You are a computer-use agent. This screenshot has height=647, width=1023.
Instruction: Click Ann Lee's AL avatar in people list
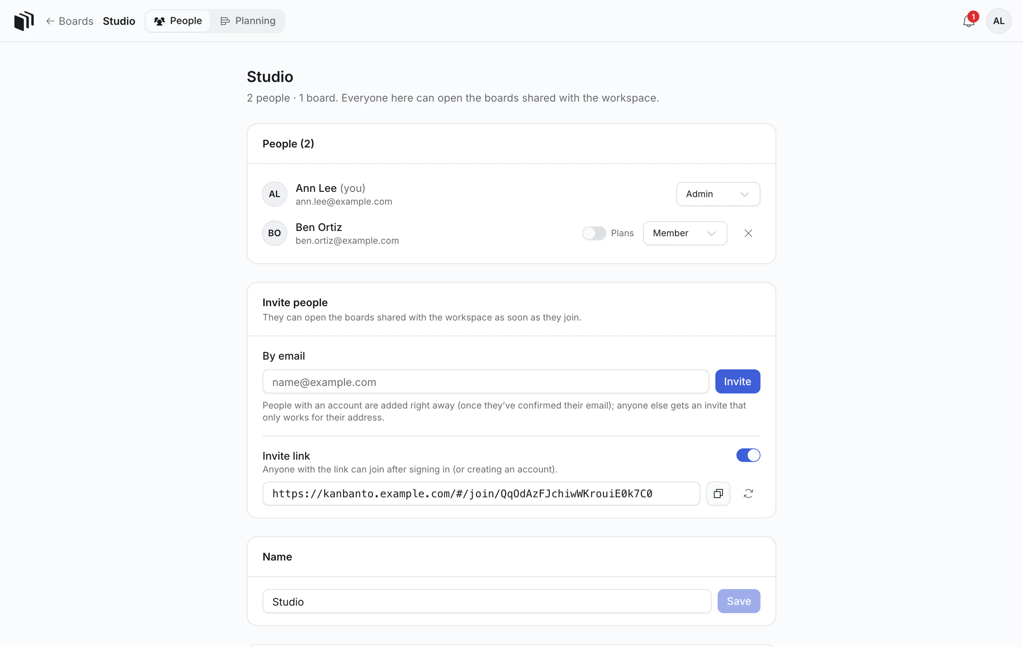[x=275, y=194]
